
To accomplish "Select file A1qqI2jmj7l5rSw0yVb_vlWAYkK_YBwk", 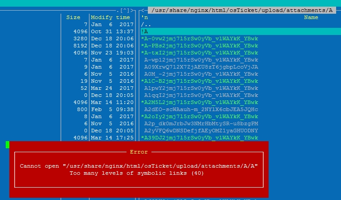I will point(201,95).
